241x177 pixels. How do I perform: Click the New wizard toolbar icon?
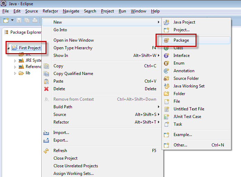tap(6, 20)
